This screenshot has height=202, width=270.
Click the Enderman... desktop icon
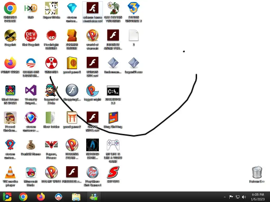113,63
